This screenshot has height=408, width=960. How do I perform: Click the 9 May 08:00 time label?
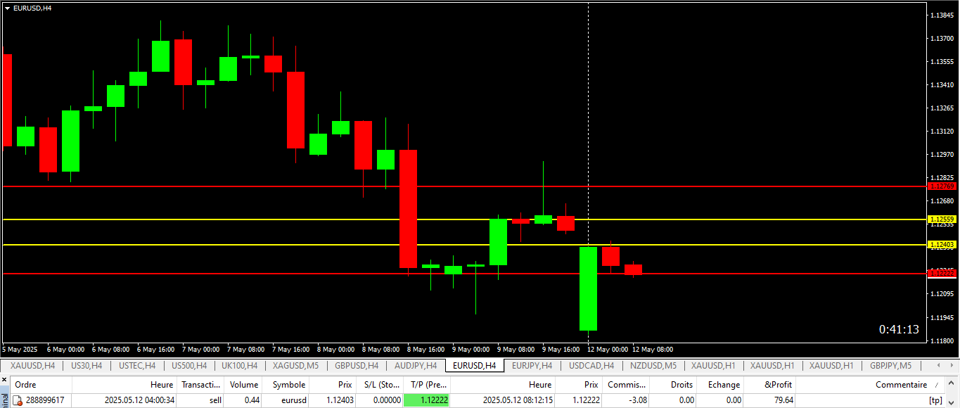click(517, 349)
